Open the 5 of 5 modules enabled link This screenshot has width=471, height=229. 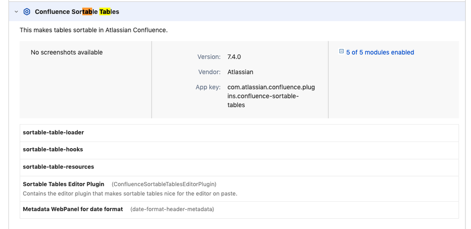pos(380,52)
